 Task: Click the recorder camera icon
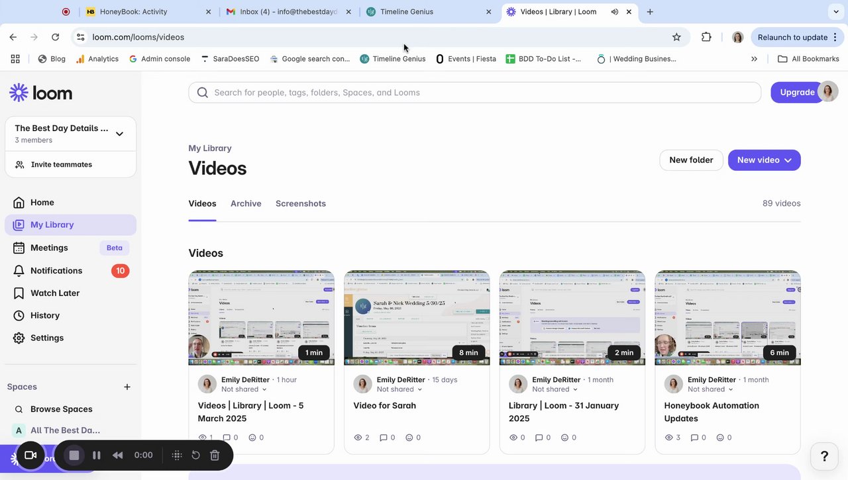[30, 456]
